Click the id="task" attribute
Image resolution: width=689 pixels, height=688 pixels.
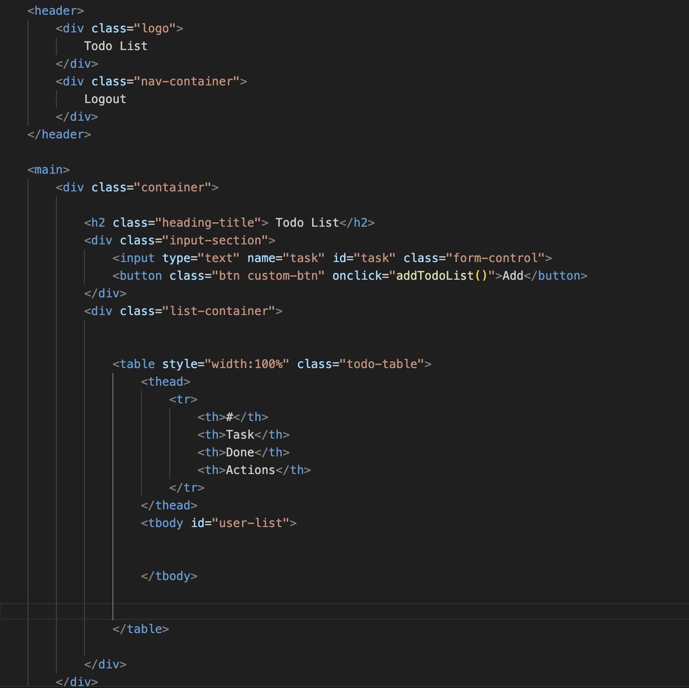coord(364,258)
